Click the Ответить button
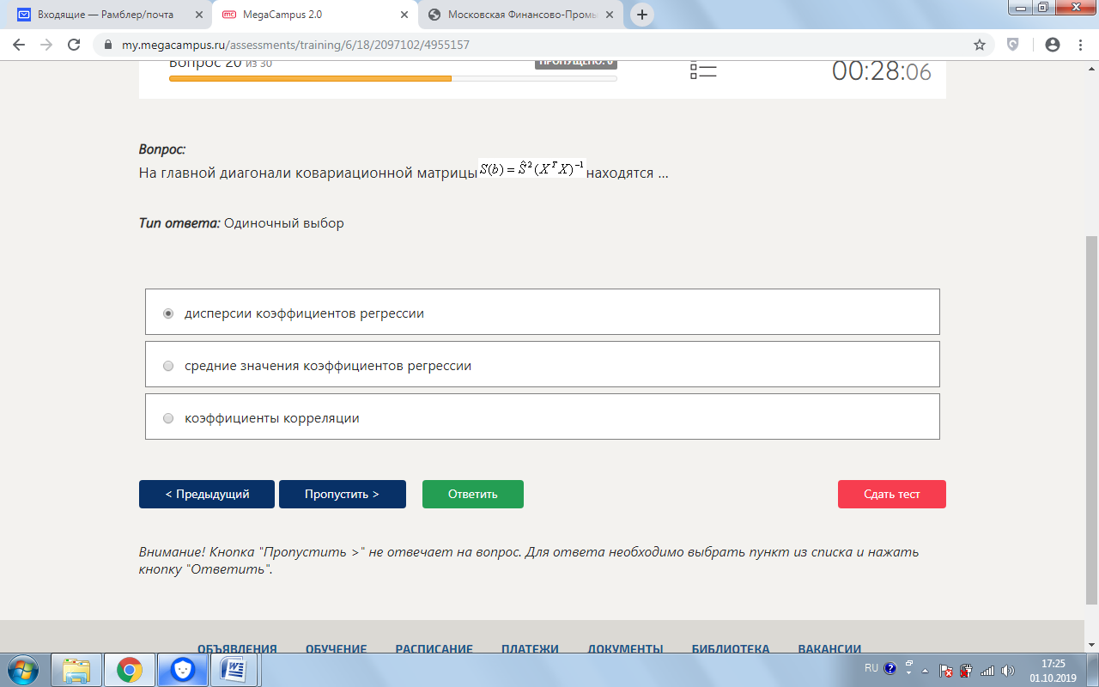Viewport: 1099px width, 687px height. tap(473, 494)
